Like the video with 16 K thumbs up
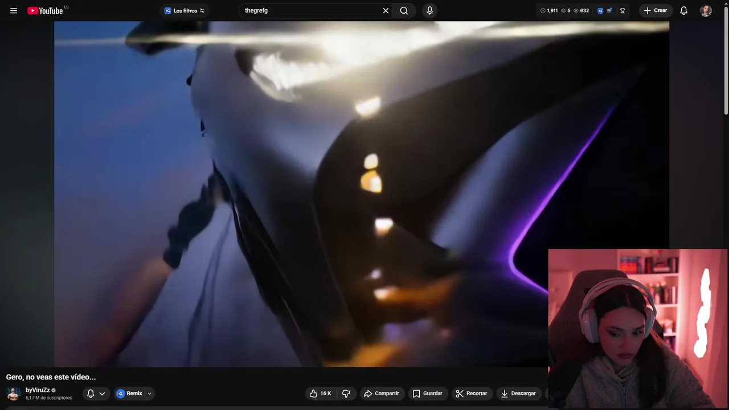The height and width of the screenshot is (410, 729). coord(320,393)
